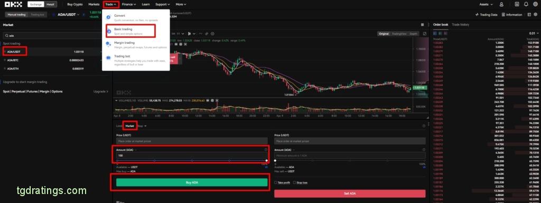Show bids-only order book view
541x203 pixels.
(440, 33)
